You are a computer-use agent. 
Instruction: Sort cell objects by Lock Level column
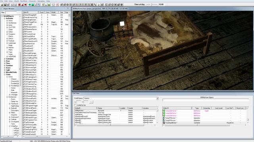coord(219,108)
